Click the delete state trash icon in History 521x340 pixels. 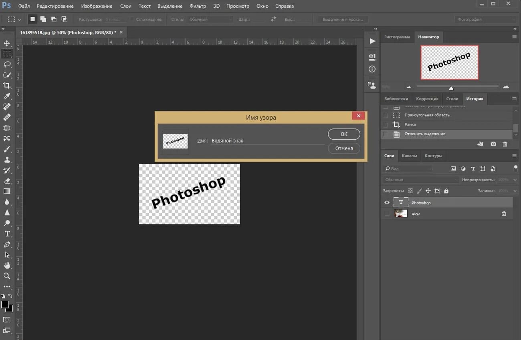pyautogui.click(x=505, y=144)
